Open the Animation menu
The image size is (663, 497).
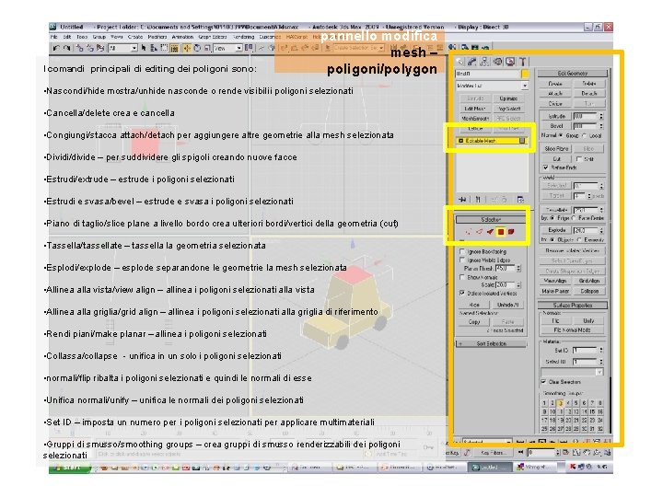point(182,37)
